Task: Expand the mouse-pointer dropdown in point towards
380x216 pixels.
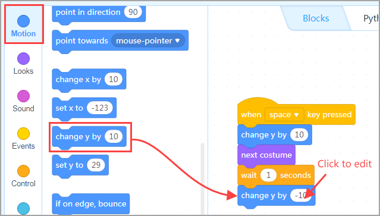Action: point(148,40)
